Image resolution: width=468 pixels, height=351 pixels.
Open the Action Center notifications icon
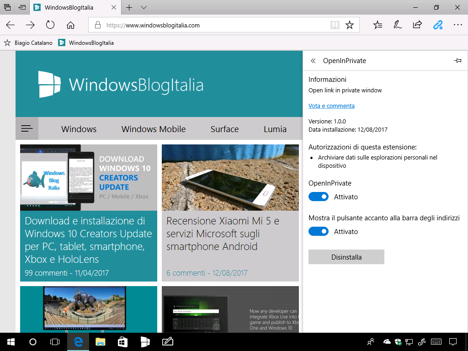(x=453, y=342)
